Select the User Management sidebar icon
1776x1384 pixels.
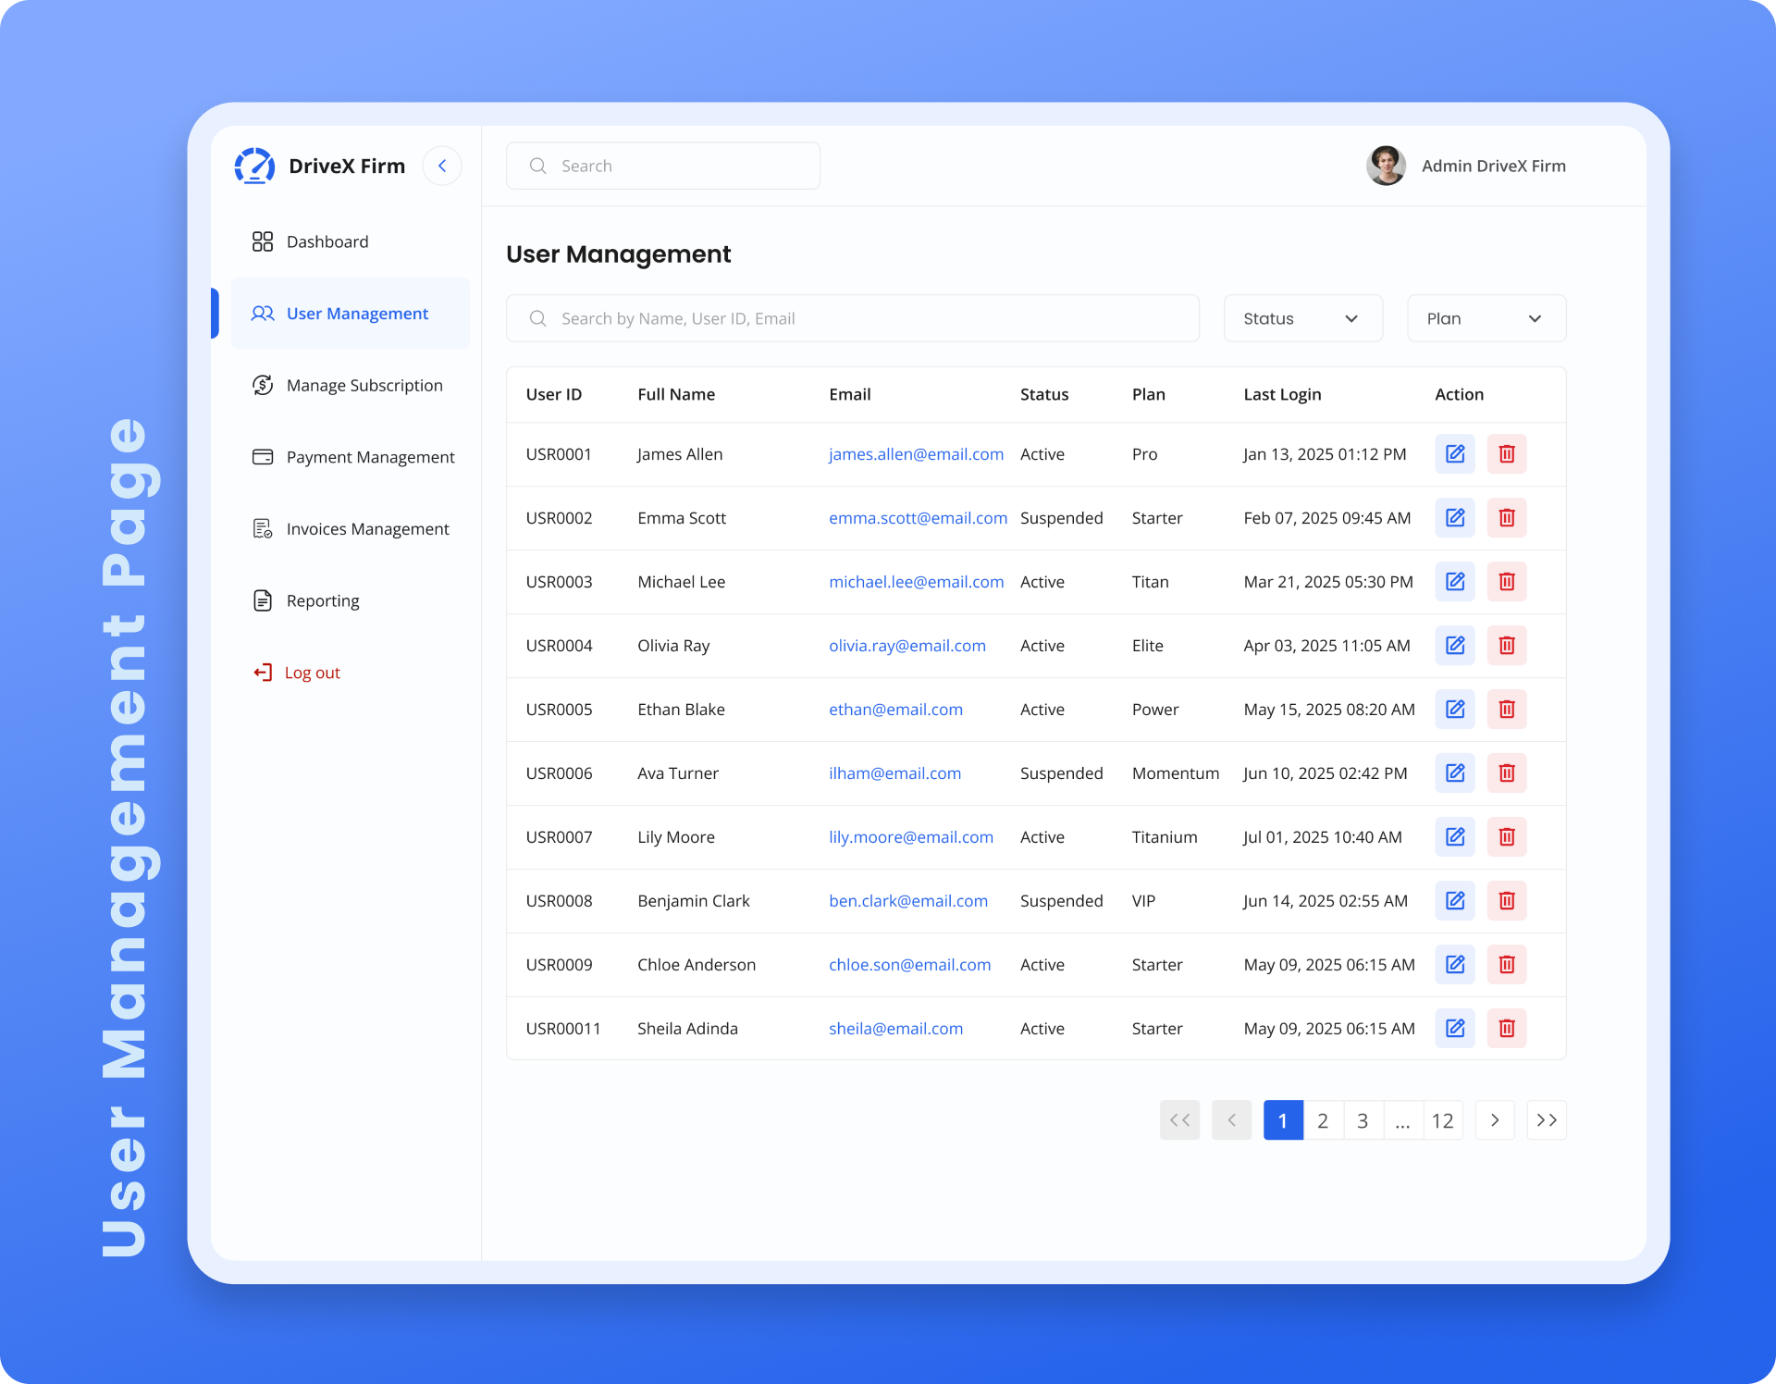262,313
